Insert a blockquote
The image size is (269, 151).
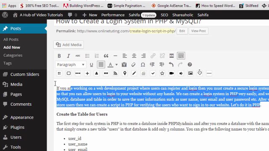[106, 56]
